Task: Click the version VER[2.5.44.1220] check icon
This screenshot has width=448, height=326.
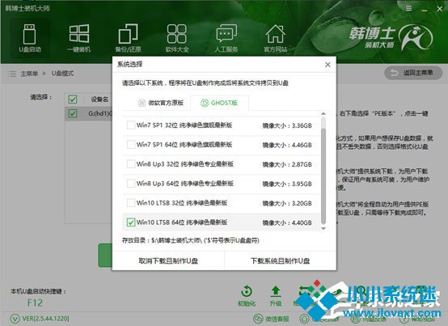Action: pyautogui.click(x=15, y=318)
